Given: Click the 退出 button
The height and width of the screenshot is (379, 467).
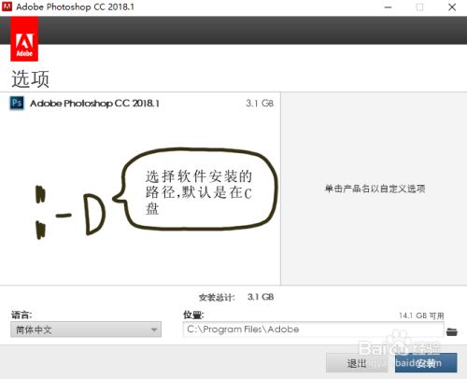Looking at the screenshot, I should pos(357,363).
